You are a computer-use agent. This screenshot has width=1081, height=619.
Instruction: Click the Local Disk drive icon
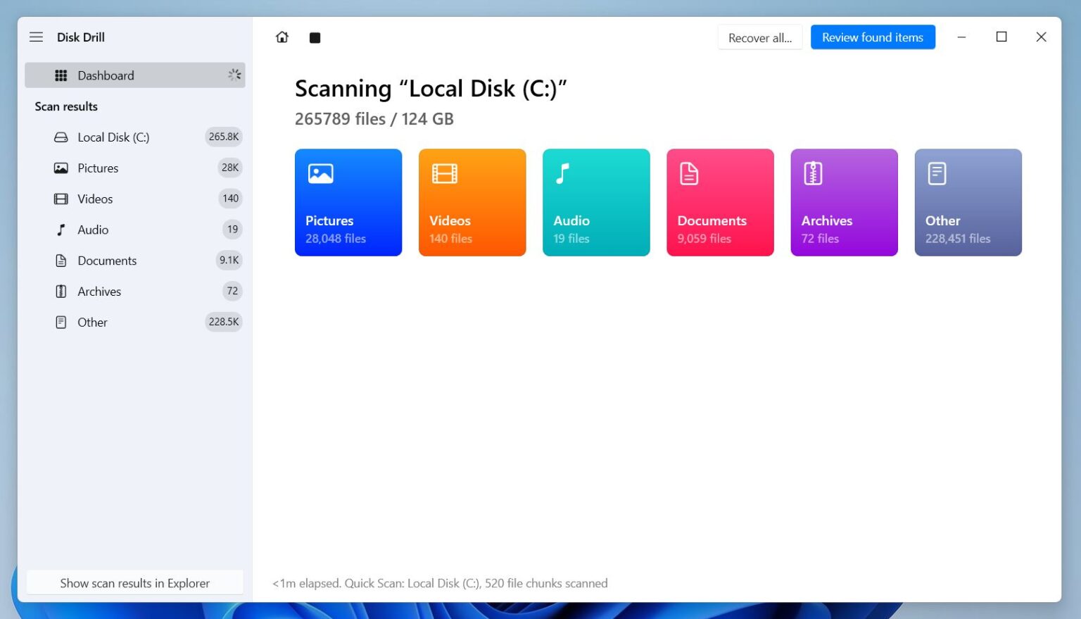(61, 137)
